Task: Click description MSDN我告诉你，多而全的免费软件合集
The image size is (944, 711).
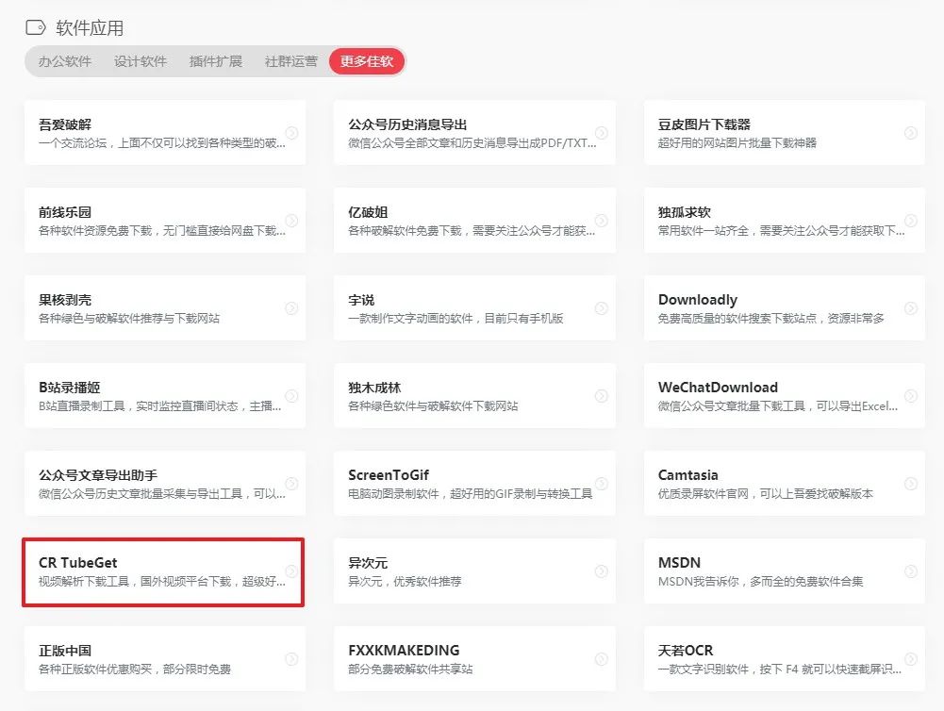Action: (761, 582)
